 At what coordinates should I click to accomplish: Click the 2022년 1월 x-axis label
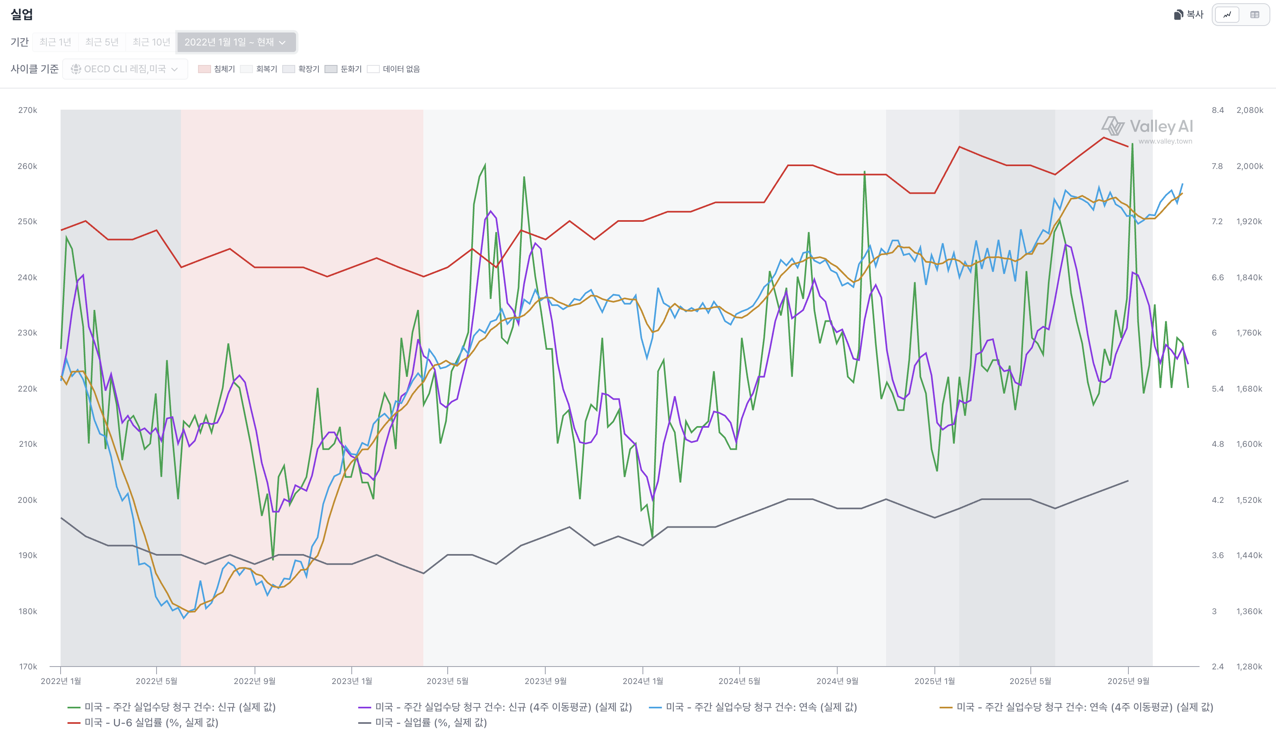(61, 681)
